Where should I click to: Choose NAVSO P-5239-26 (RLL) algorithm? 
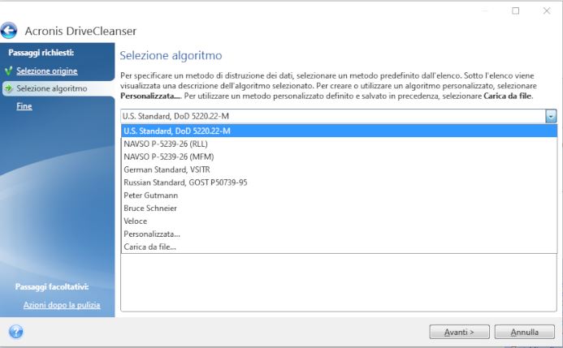point(340,144)
